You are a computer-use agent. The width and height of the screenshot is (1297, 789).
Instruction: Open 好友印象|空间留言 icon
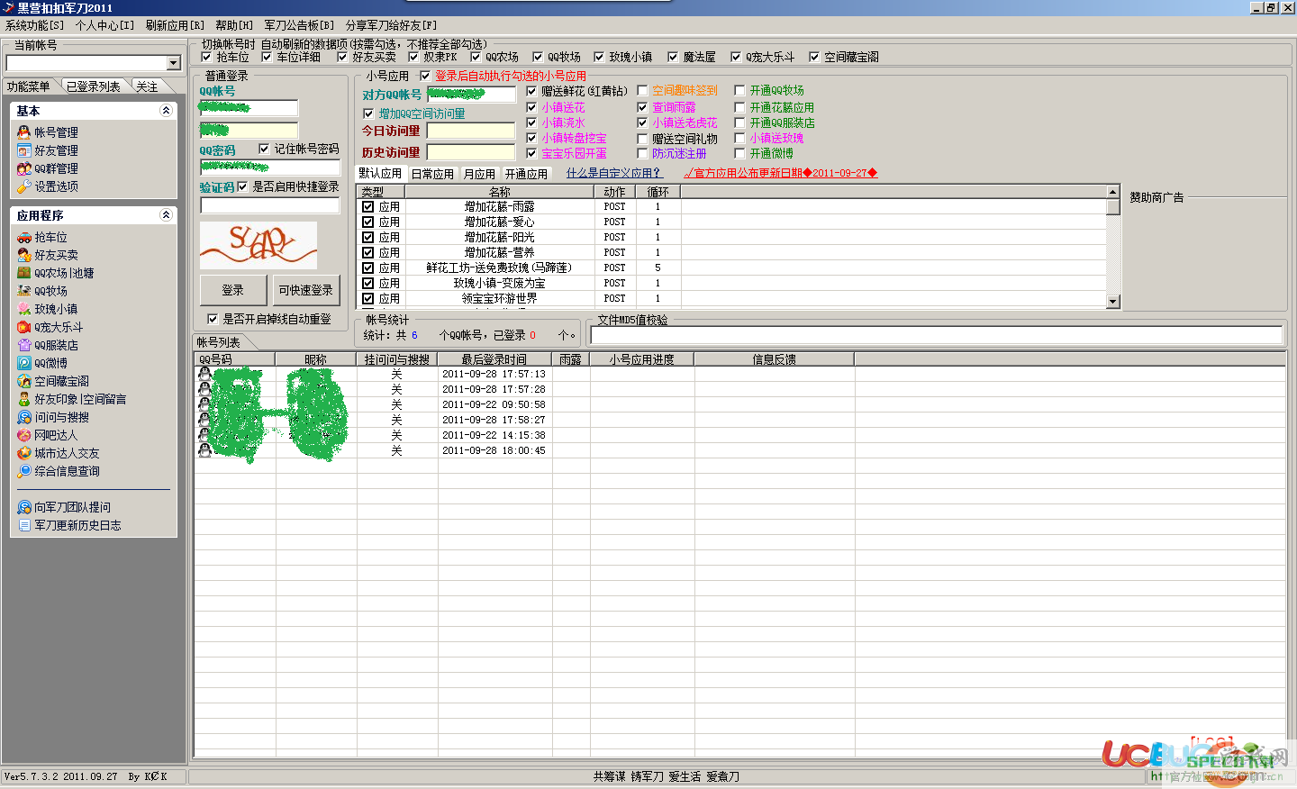pos(24,399)
